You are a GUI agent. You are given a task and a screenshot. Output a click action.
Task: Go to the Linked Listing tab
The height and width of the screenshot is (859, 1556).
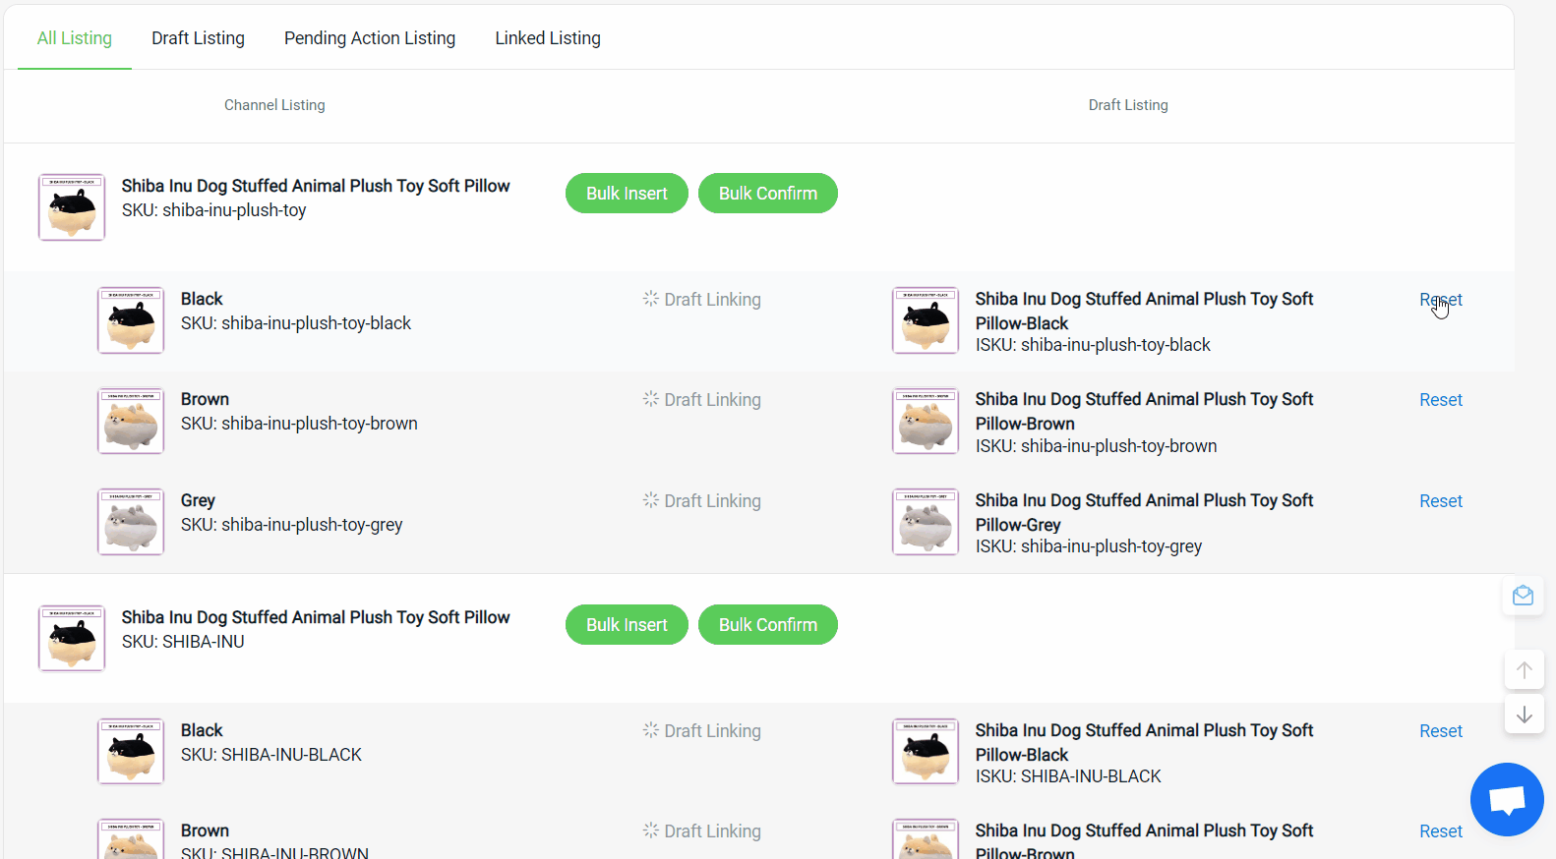point(548,38)
